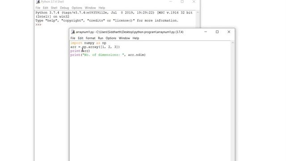Viewport: 286px width, 161px height.
Task: Click the Python 3.7.4 version banner text
Action: click(114, 15)
